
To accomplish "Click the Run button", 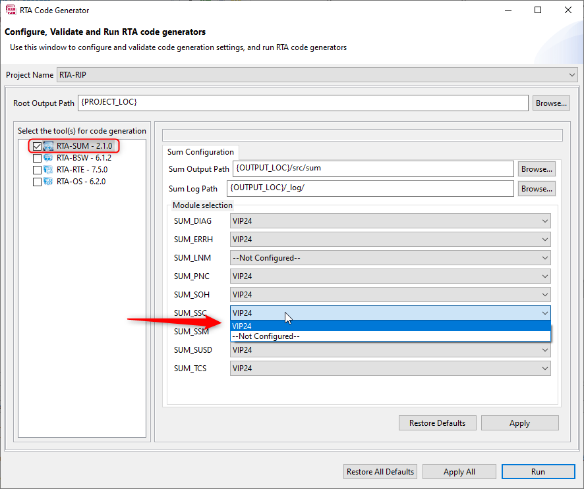I will click(x=538, y=471).
